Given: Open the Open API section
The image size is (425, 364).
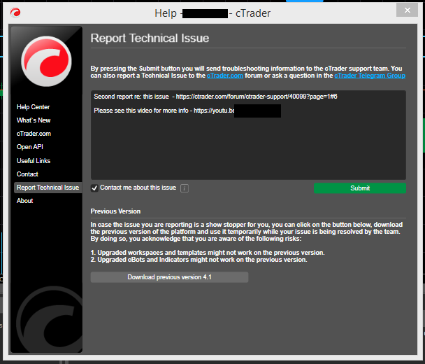Looking at the screenshot, I should click(x=30, y=147).
